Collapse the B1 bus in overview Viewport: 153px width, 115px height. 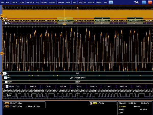[x=4, y=18]
